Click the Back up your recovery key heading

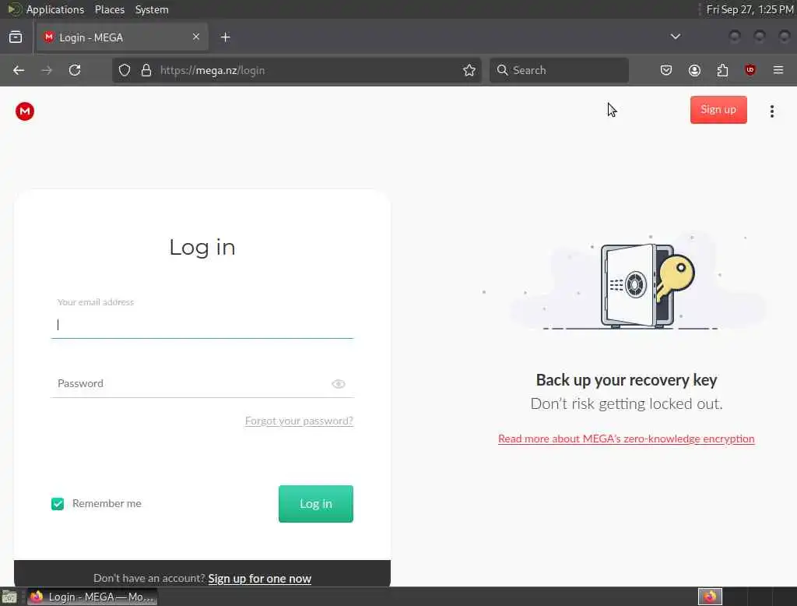[x=627, y=380]
